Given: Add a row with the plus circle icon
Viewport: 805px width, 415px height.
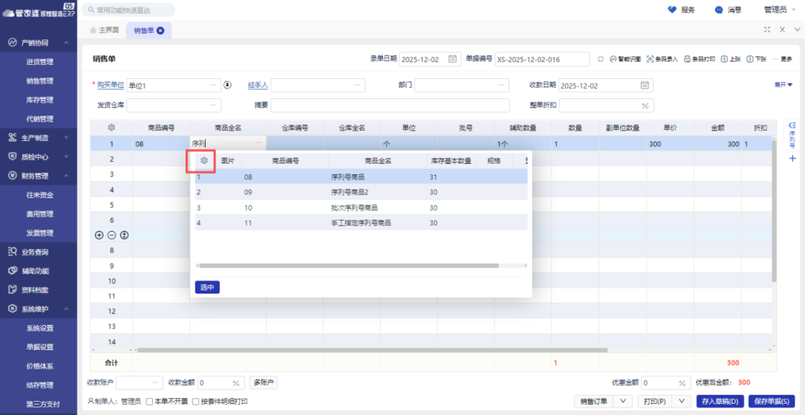Looking at the screenshot, I should tap(100, 235).
